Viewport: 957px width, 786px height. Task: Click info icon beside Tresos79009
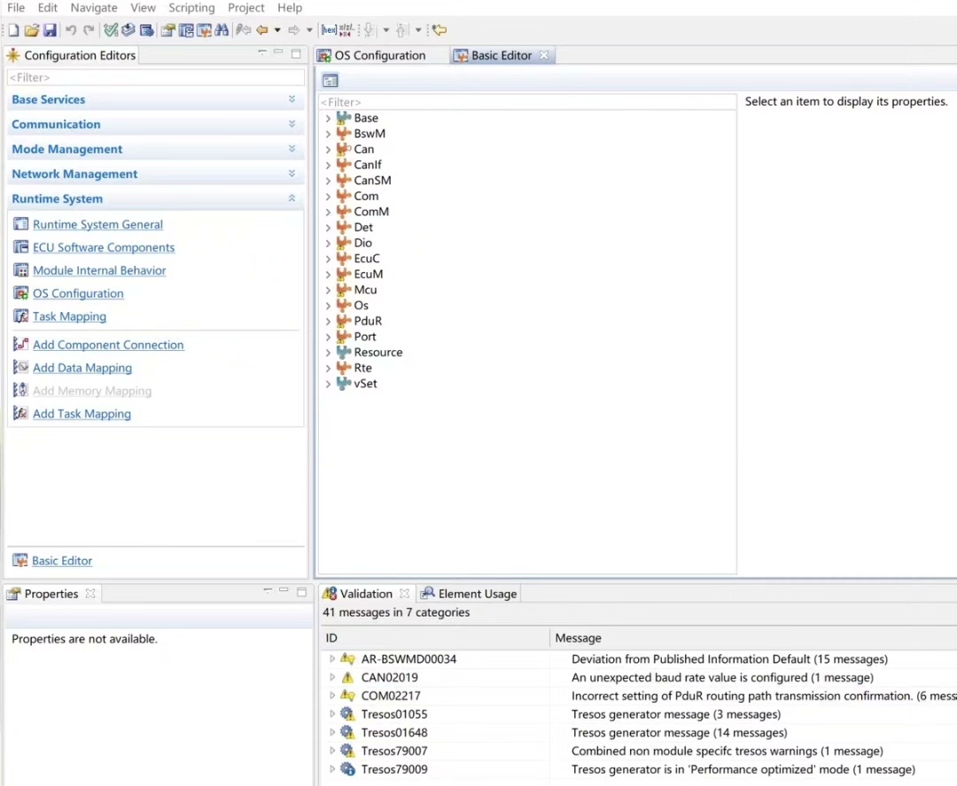point(347,769)
